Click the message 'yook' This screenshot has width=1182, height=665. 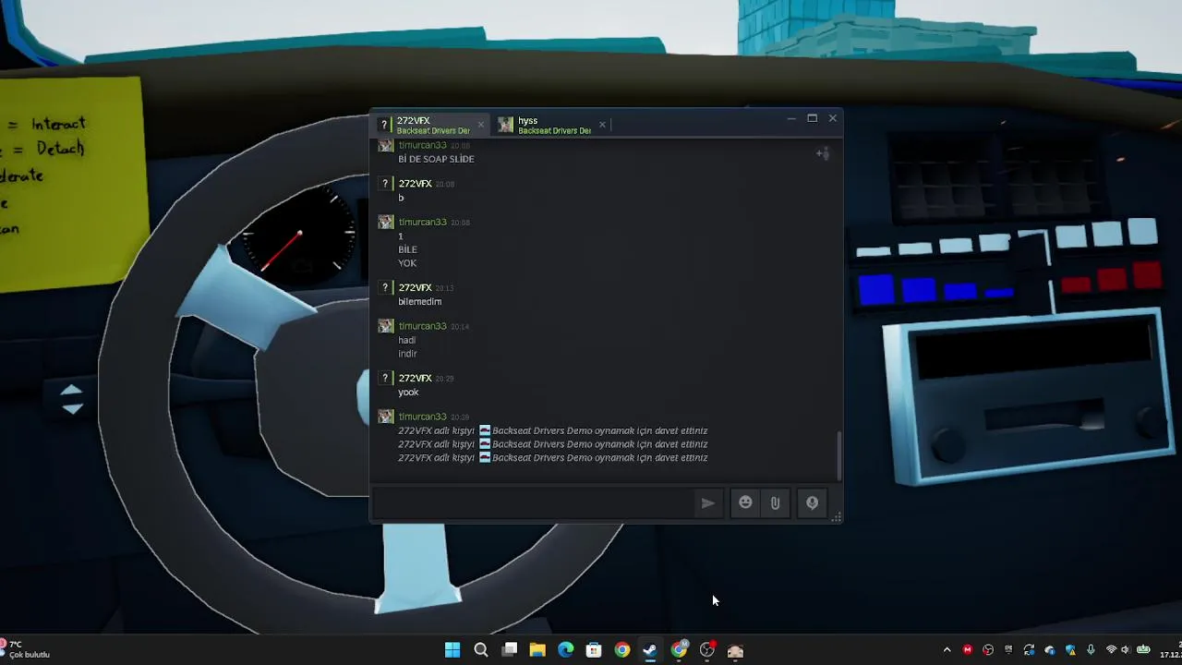[x=408, y=392]
